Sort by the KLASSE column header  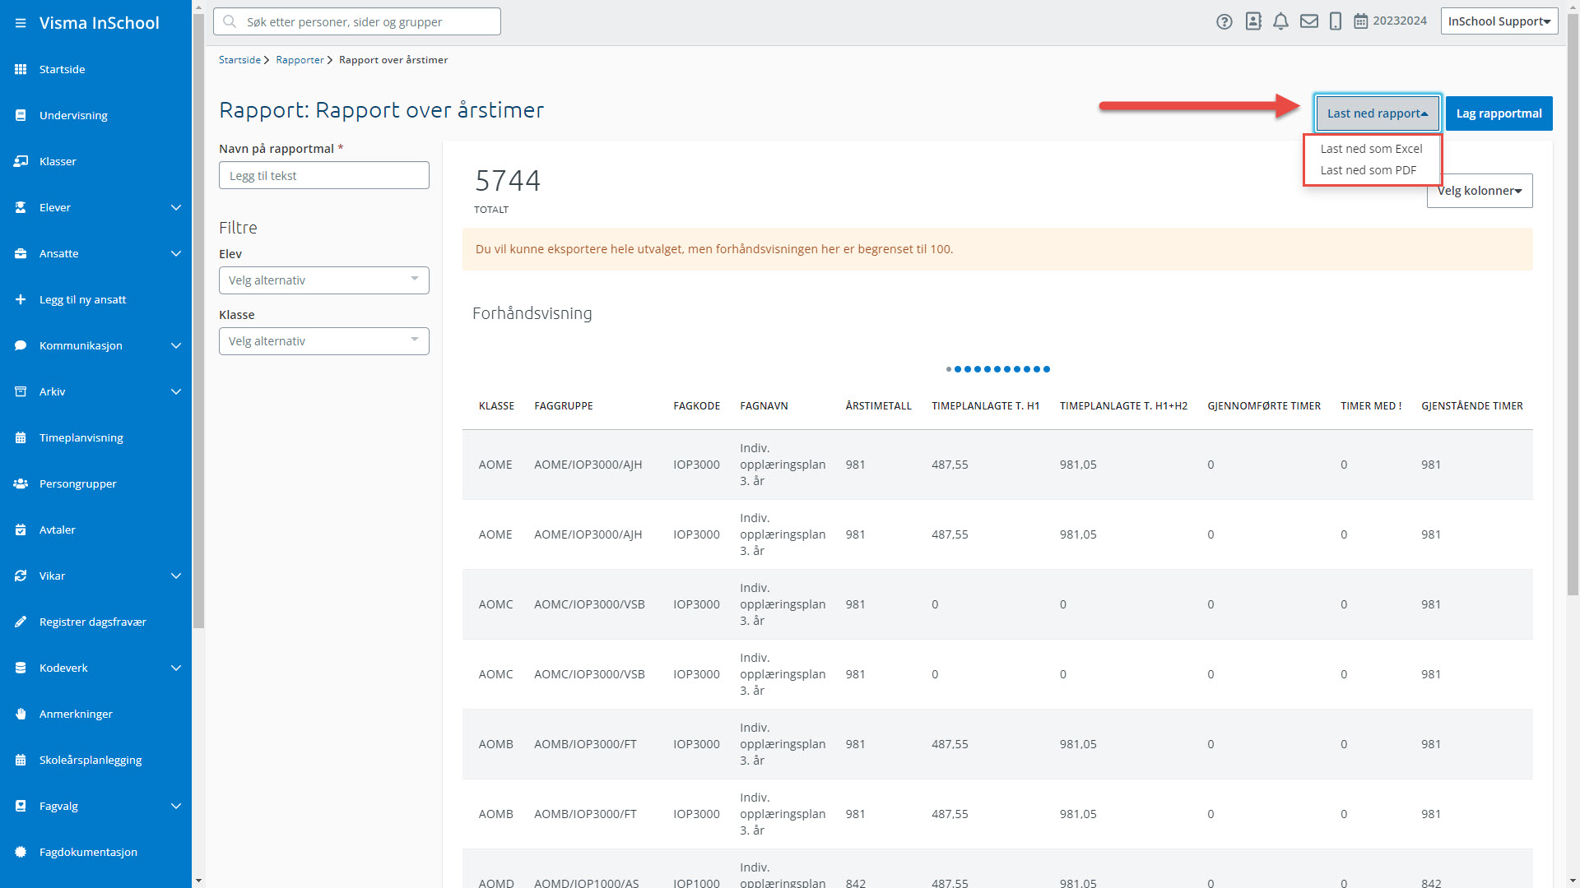[496, 406]
